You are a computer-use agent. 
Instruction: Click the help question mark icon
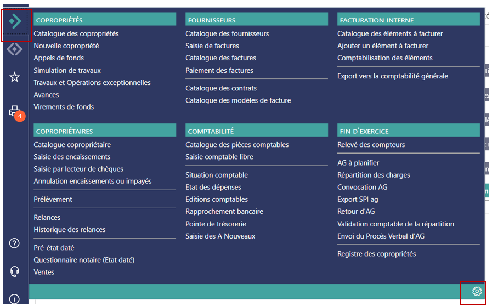tap(15, 243)
